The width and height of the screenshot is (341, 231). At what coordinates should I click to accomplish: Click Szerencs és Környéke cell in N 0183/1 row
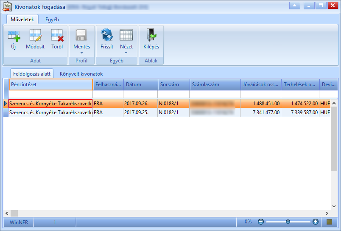point(50,104)
